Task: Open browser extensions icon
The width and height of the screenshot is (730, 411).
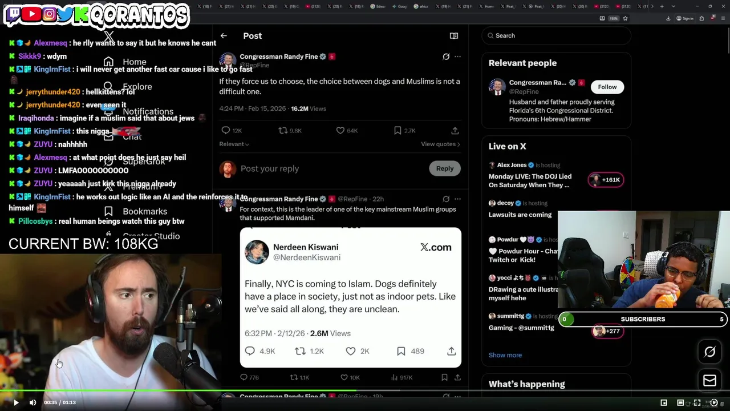Action: click(702, 18)
